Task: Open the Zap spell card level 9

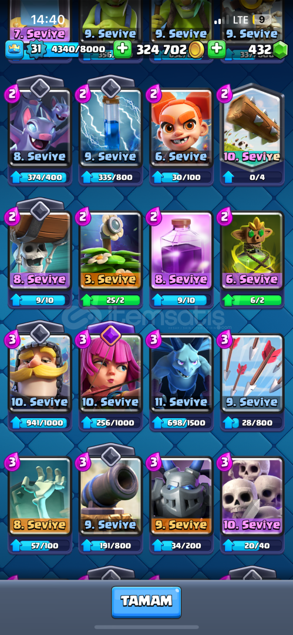Action: [110, 128]
